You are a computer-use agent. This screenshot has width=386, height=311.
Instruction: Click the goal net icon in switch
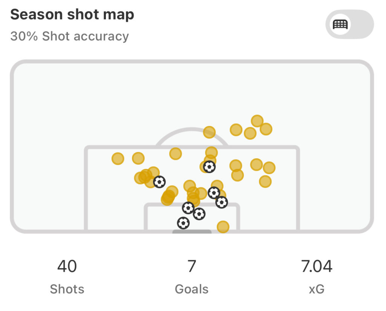(340, 24)
